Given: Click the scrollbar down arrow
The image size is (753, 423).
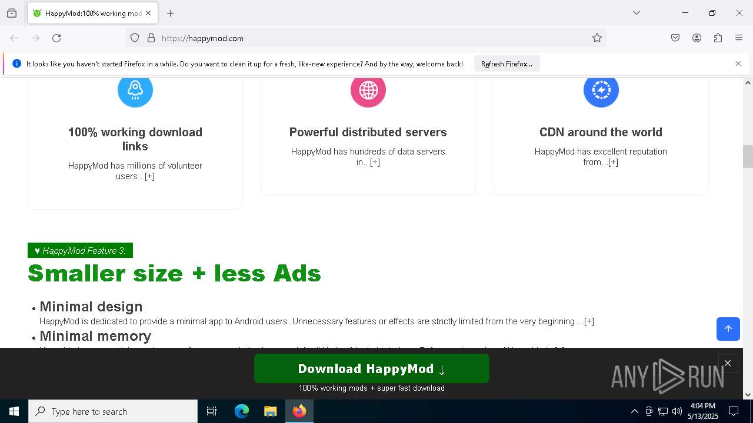Looking at the screenshot, I should [x=748, y=395].
